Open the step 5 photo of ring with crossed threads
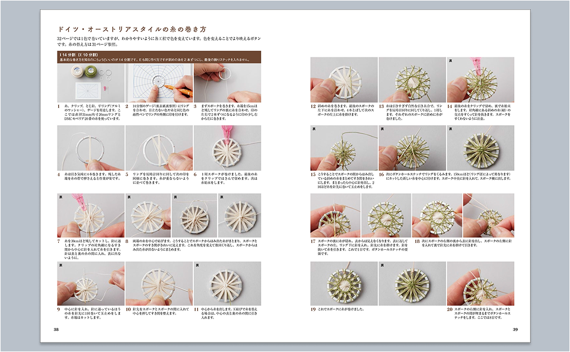This screenshot has height=352, width=570. click(159, 148)
